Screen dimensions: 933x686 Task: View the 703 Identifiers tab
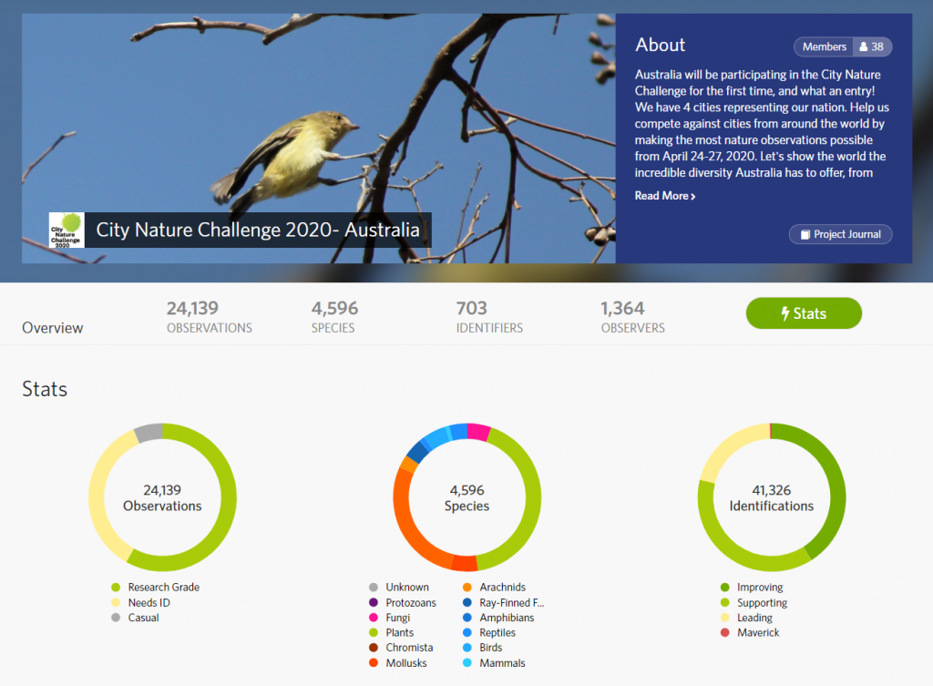tap(489, 317)
